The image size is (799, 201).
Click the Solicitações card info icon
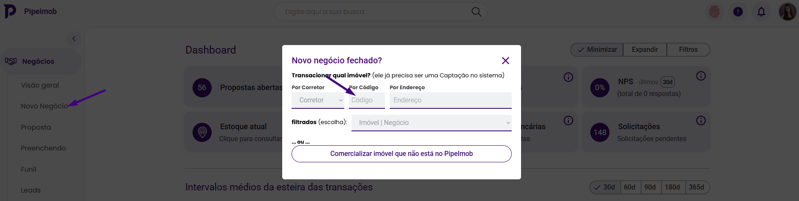(701, 121)
